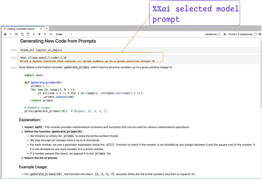Click the notebook vertical scrollbar
Viewport: 262px width, 180px height.
(x=261, y=73)
